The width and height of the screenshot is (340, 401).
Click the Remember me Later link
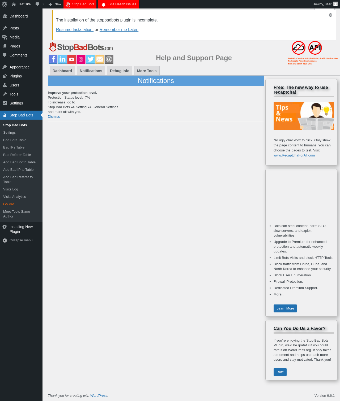point(119,30)
